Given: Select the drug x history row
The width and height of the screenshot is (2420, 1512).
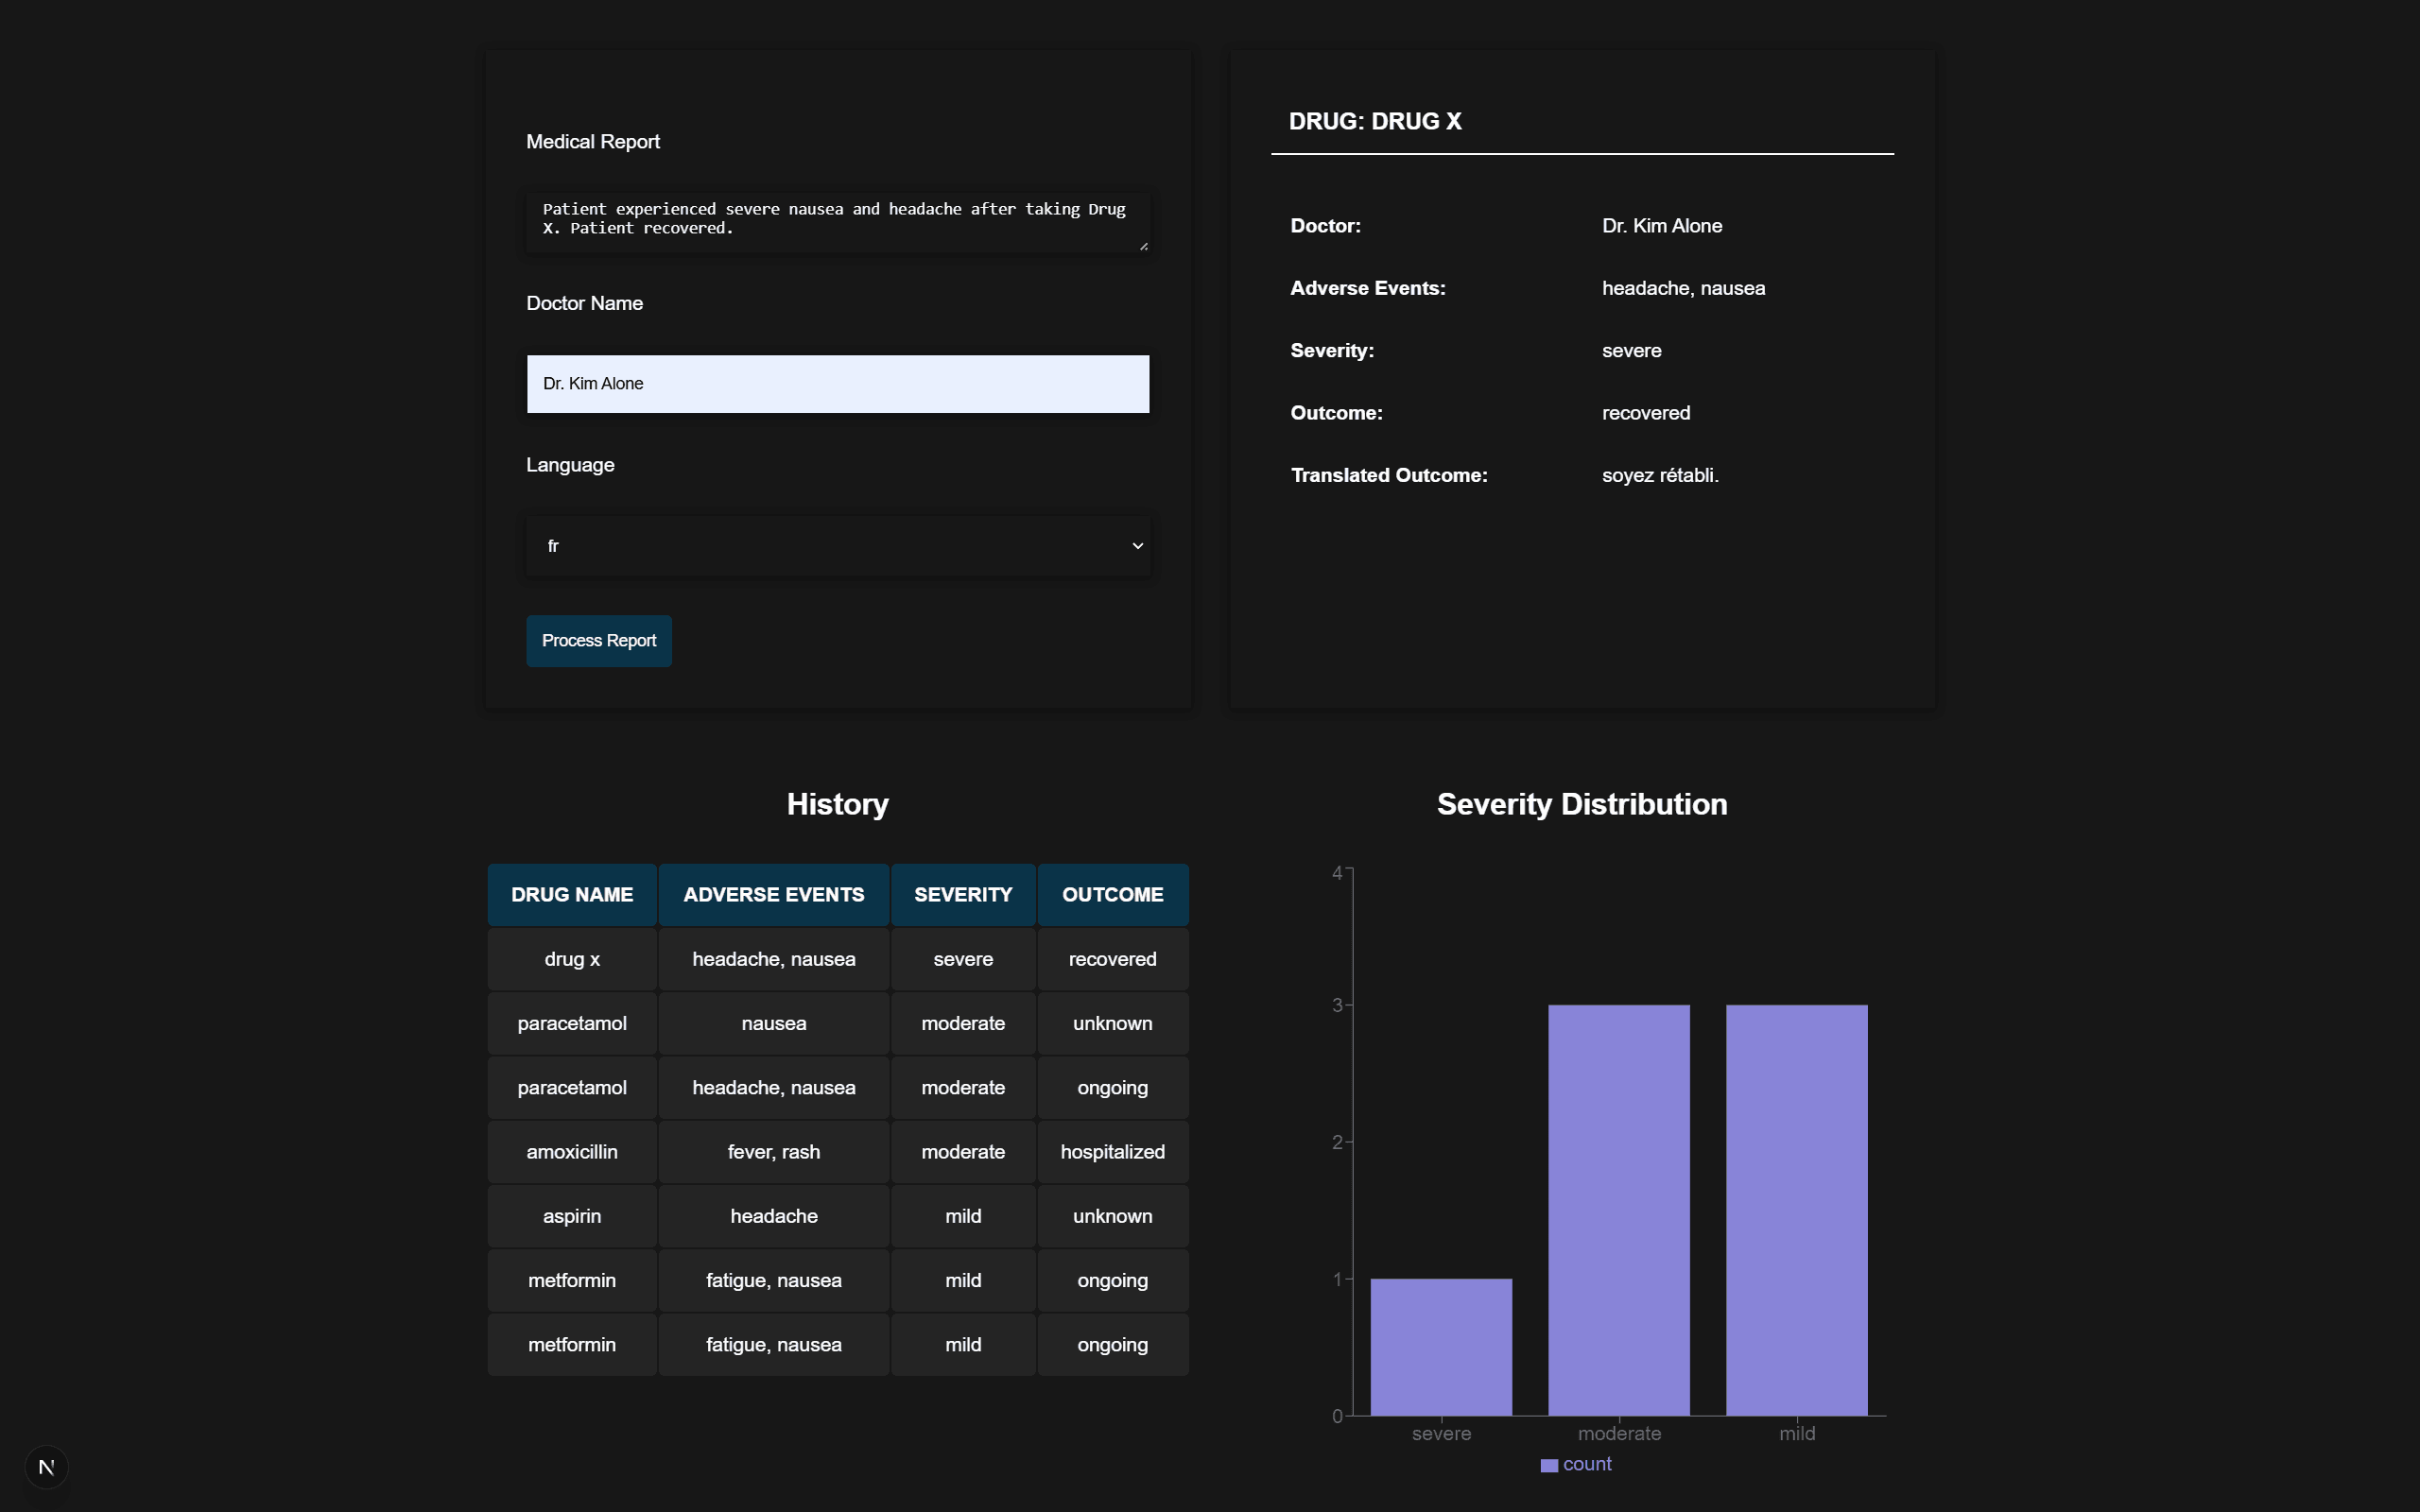Looking at the screenshot, I should 837,959.
